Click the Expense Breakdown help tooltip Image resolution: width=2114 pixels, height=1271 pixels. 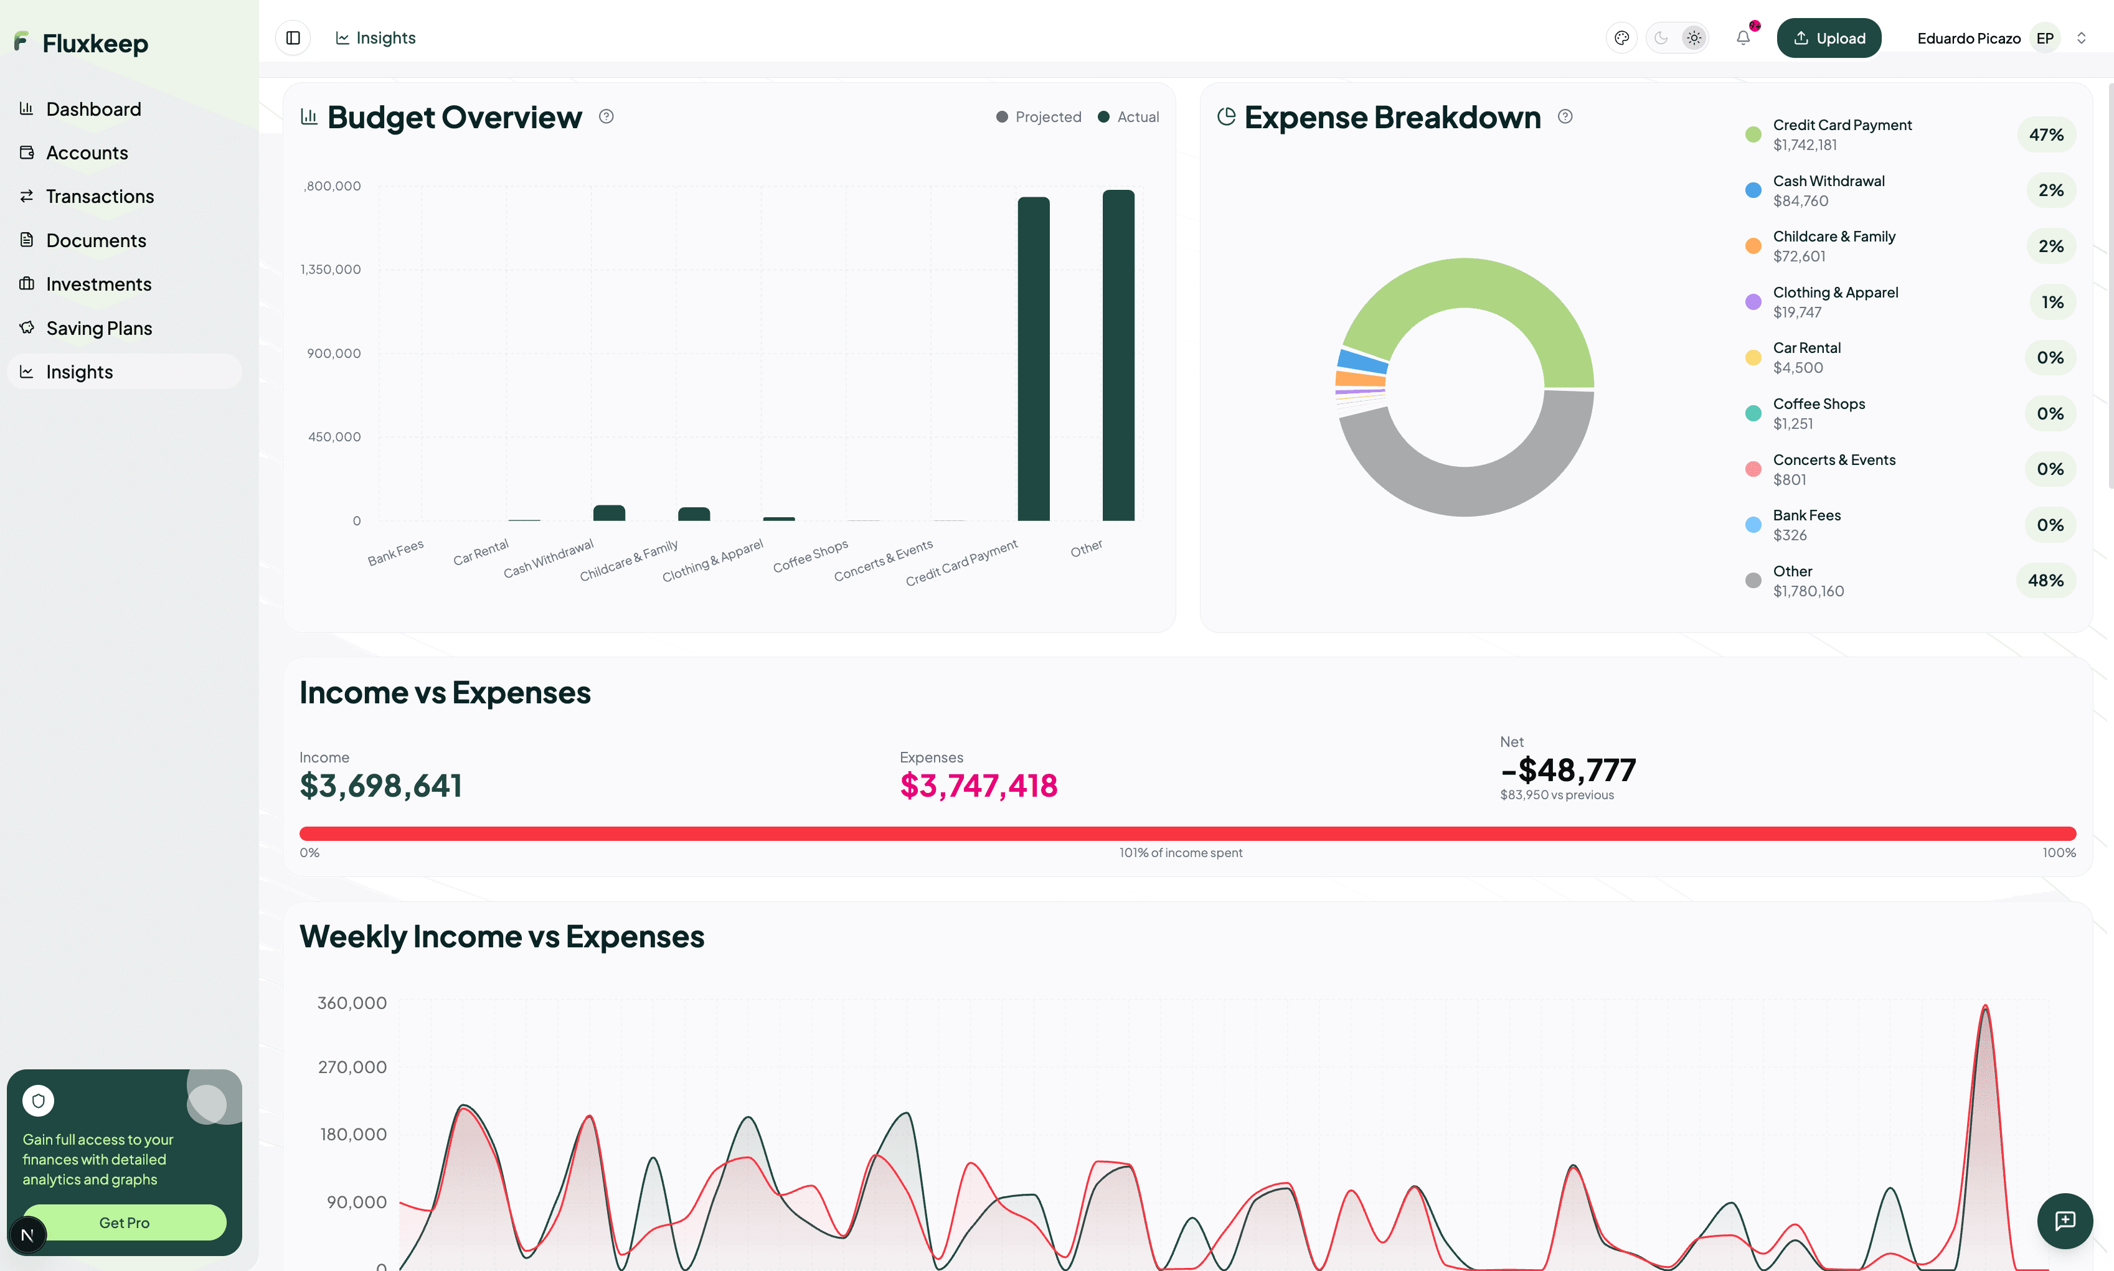1565,116
